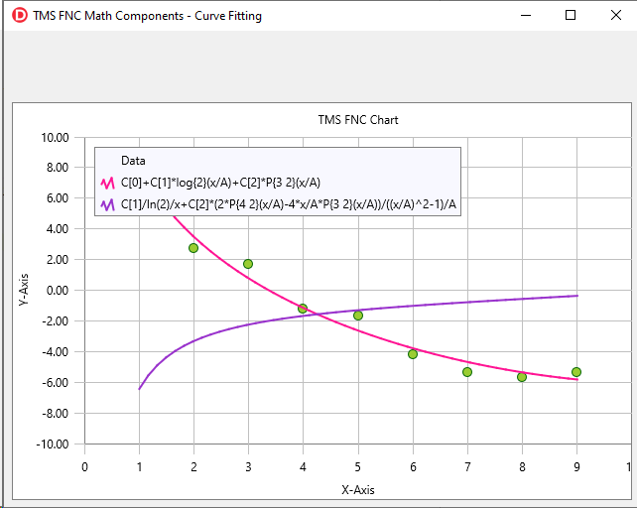
Task: Maximize the Curve Fitting window
Action: click(571, 16)
